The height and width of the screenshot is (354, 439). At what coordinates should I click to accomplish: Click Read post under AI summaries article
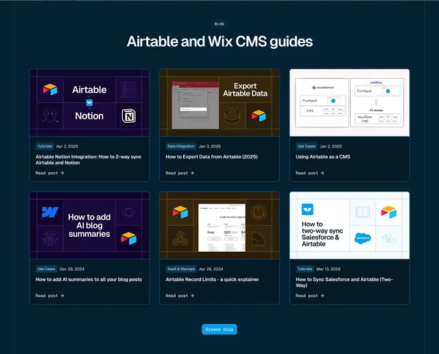point(49,296)
